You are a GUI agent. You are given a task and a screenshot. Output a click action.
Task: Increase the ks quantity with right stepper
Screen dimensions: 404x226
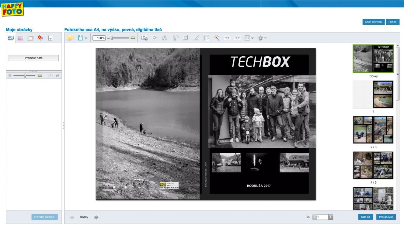pyautogui.click(x=331, y=217)
